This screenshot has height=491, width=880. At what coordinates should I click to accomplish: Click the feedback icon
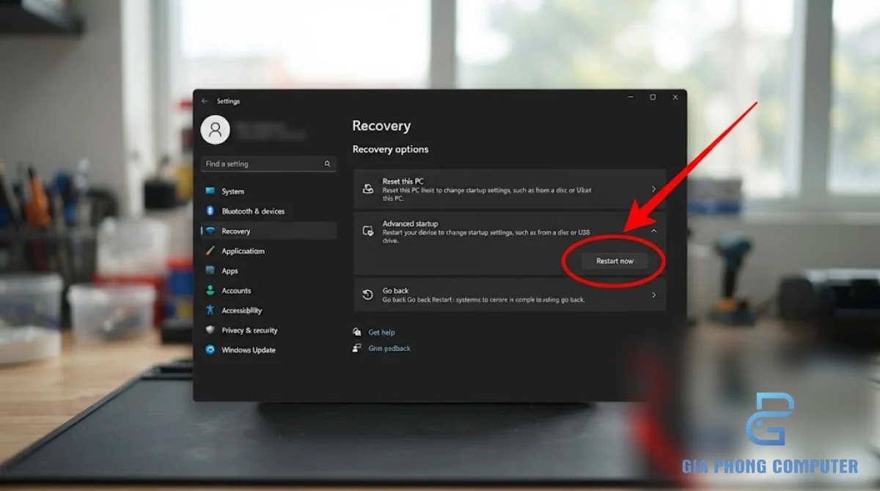pyautogui.click(x=357, y=348)
